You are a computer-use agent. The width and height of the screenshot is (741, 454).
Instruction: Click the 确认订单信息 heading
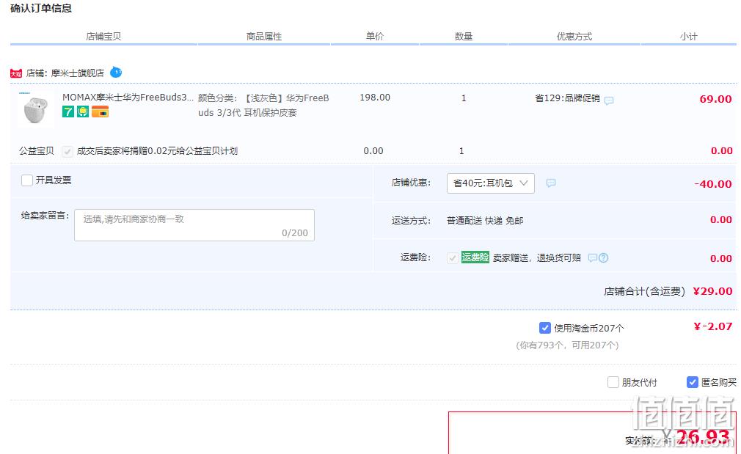click(x=41, y=8)
